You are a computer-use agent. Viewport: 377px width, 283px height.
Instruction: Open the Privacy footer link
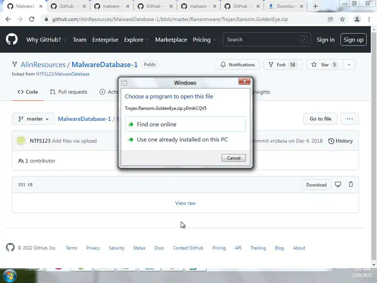[x=93, y=248]
